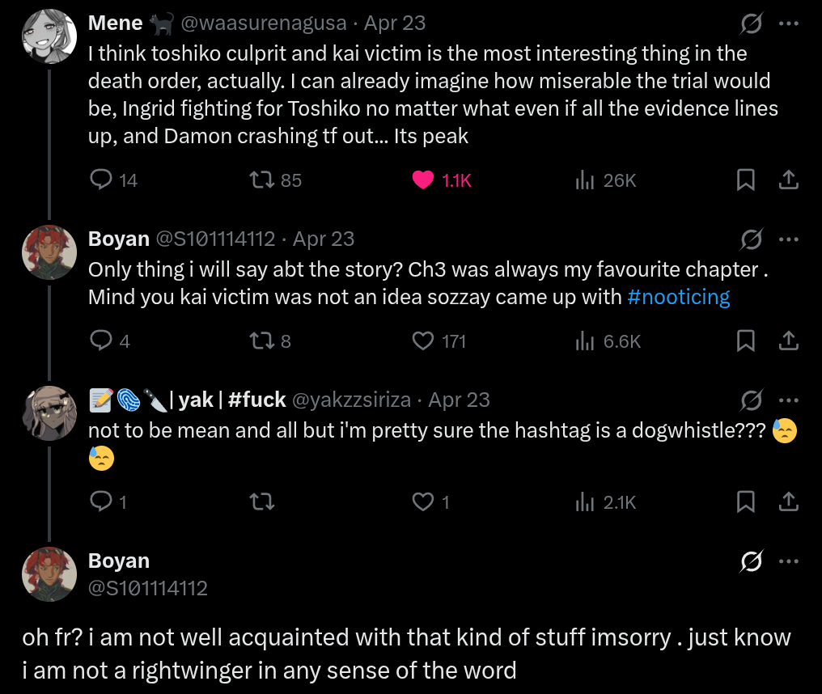Click Grok icon on Boyan's last tweet

tap(752, 561)
